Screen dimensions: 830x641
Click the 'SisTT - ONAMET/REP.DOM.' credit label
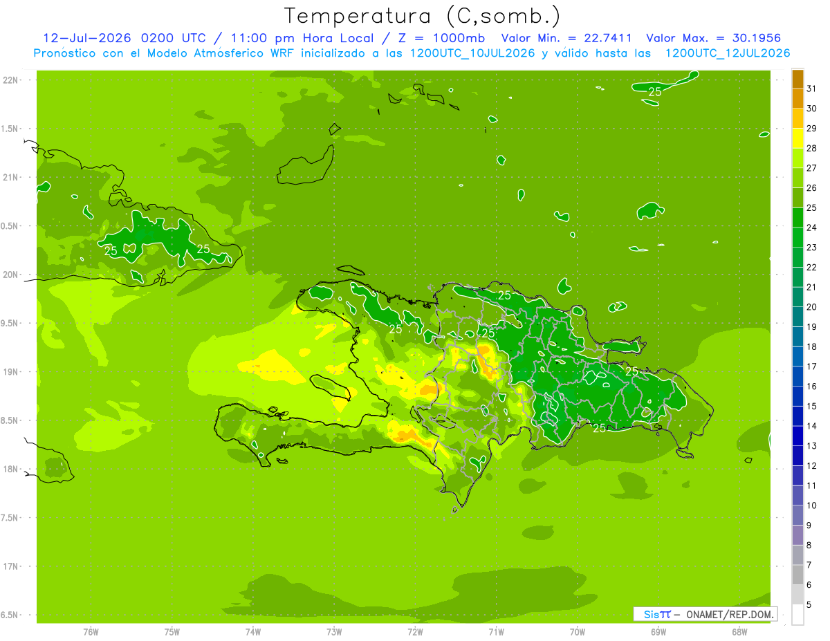(705, 614)
